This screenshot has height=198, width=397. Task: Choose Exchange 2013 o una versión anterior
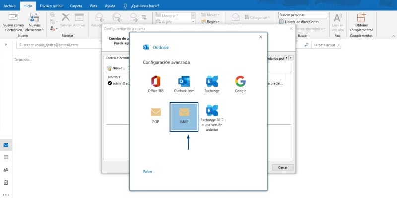click(x=212, y=118)
